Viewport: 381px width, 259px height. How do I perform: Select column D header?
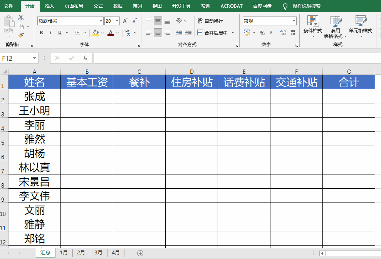point(192,71)
